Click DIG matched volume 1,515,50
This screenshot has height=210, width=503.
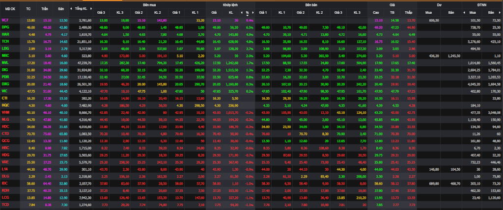pos(232,70)
